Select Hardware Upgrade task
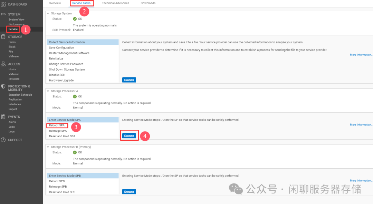The width and height of the screenshot is (373, 204). pos(83,80)
